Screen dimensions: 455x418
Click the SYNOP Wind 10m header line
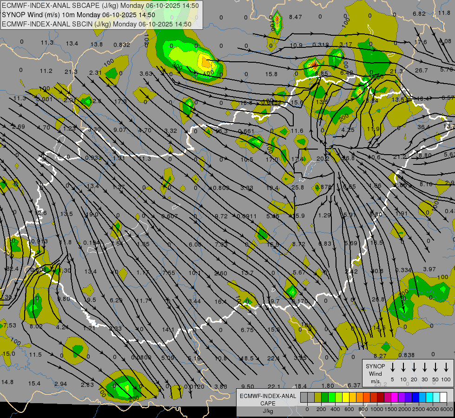click(x=79, y=15)
